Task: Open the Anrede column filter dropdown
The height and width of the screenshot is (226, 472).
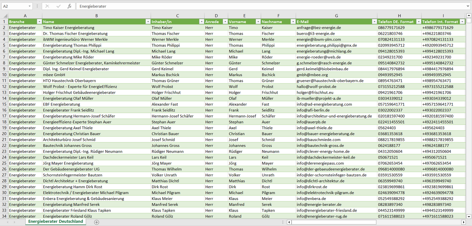Action: coord(225,22)
